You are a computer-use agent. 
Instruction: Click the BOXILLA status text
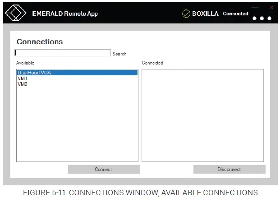[x=205, y=14]
